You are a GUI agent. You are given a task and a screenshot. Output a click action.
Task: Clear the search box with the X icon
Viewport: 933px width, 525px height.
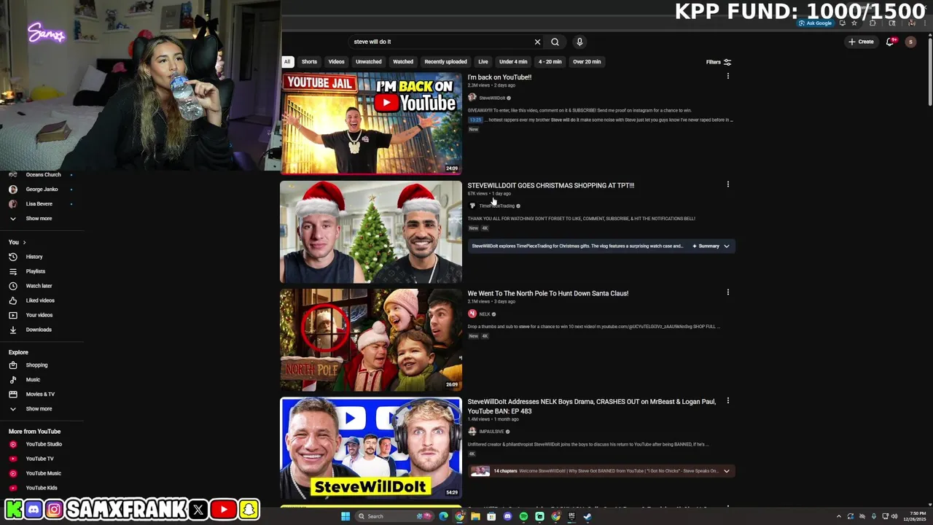(x=537, y=42)
